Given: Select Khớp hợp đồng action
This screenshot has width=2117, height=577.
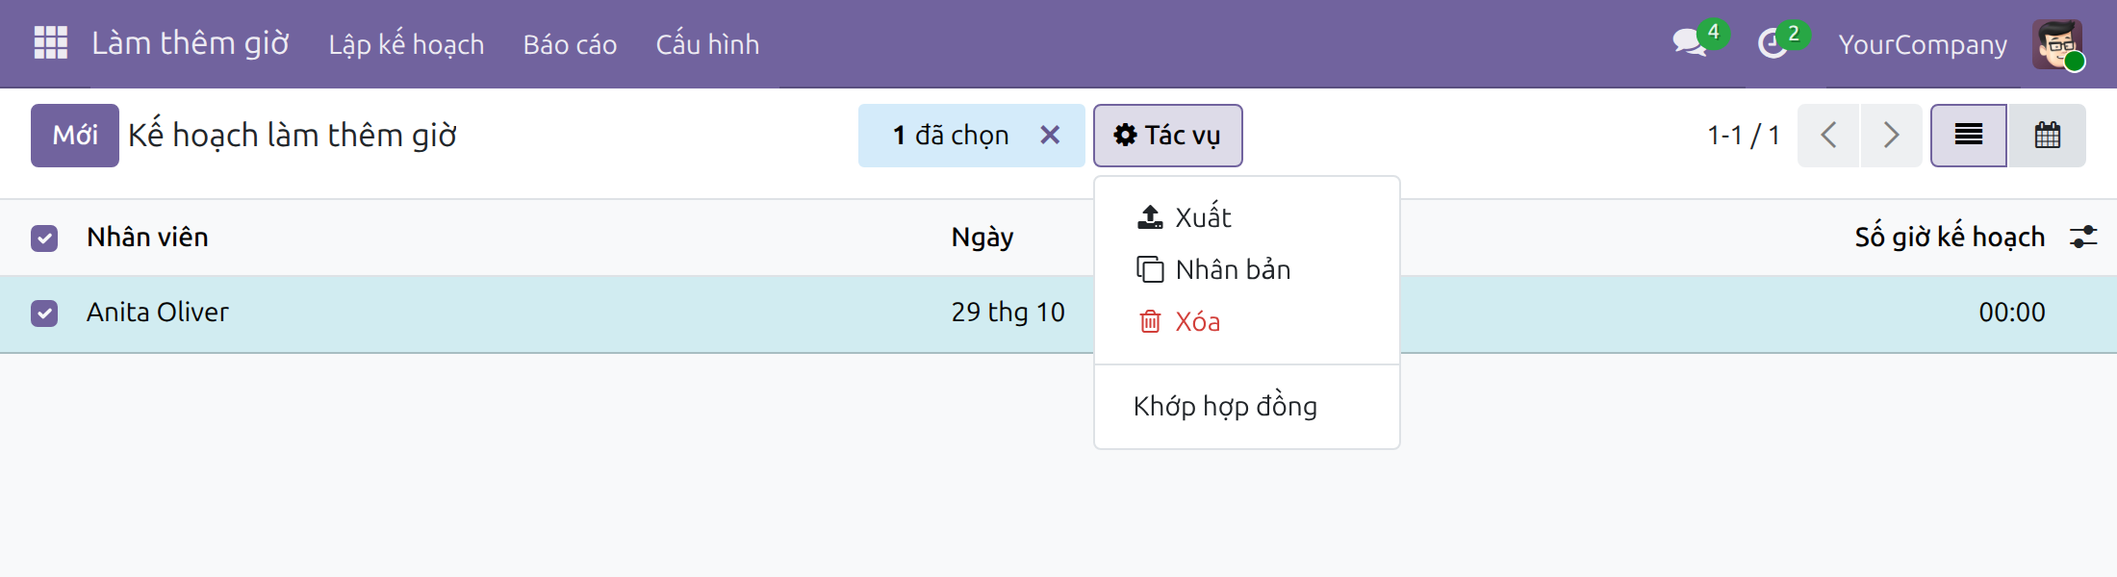Looking at the screenshot, I should pyautogui.click(x=1246, y=406).
